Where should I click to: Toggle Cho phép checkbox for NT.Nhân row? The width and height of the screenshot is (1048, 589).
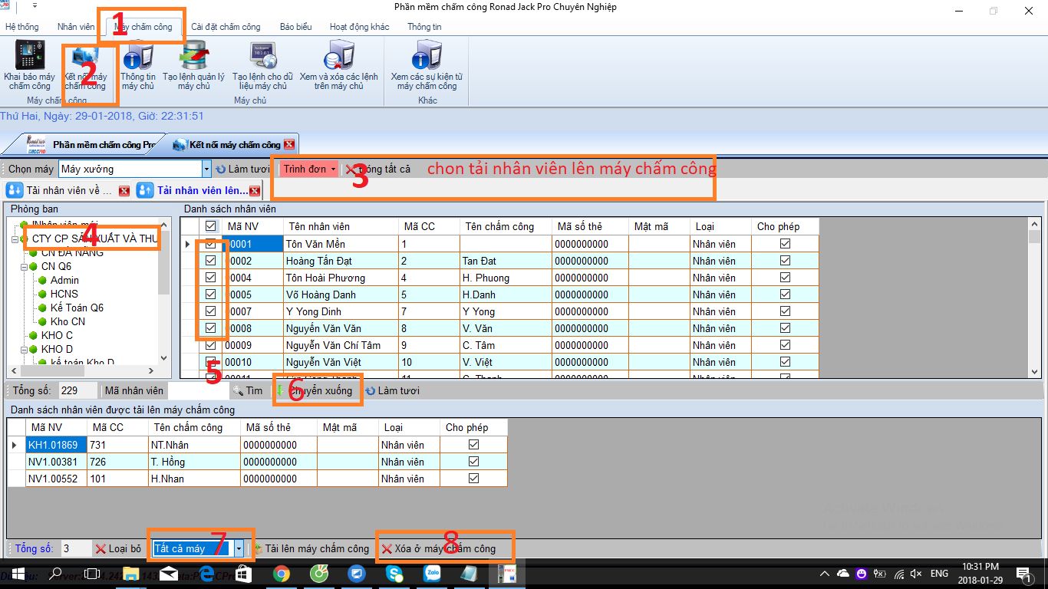[473, 445]
